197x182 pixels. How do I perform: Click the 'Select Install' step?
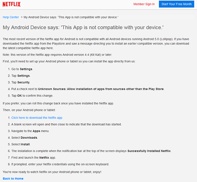[21, 144]
